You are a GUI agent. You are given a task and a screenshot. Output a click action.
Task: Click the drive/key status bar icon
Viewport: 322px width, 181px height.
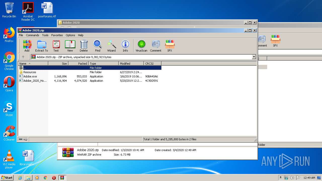tap(23, 139)
